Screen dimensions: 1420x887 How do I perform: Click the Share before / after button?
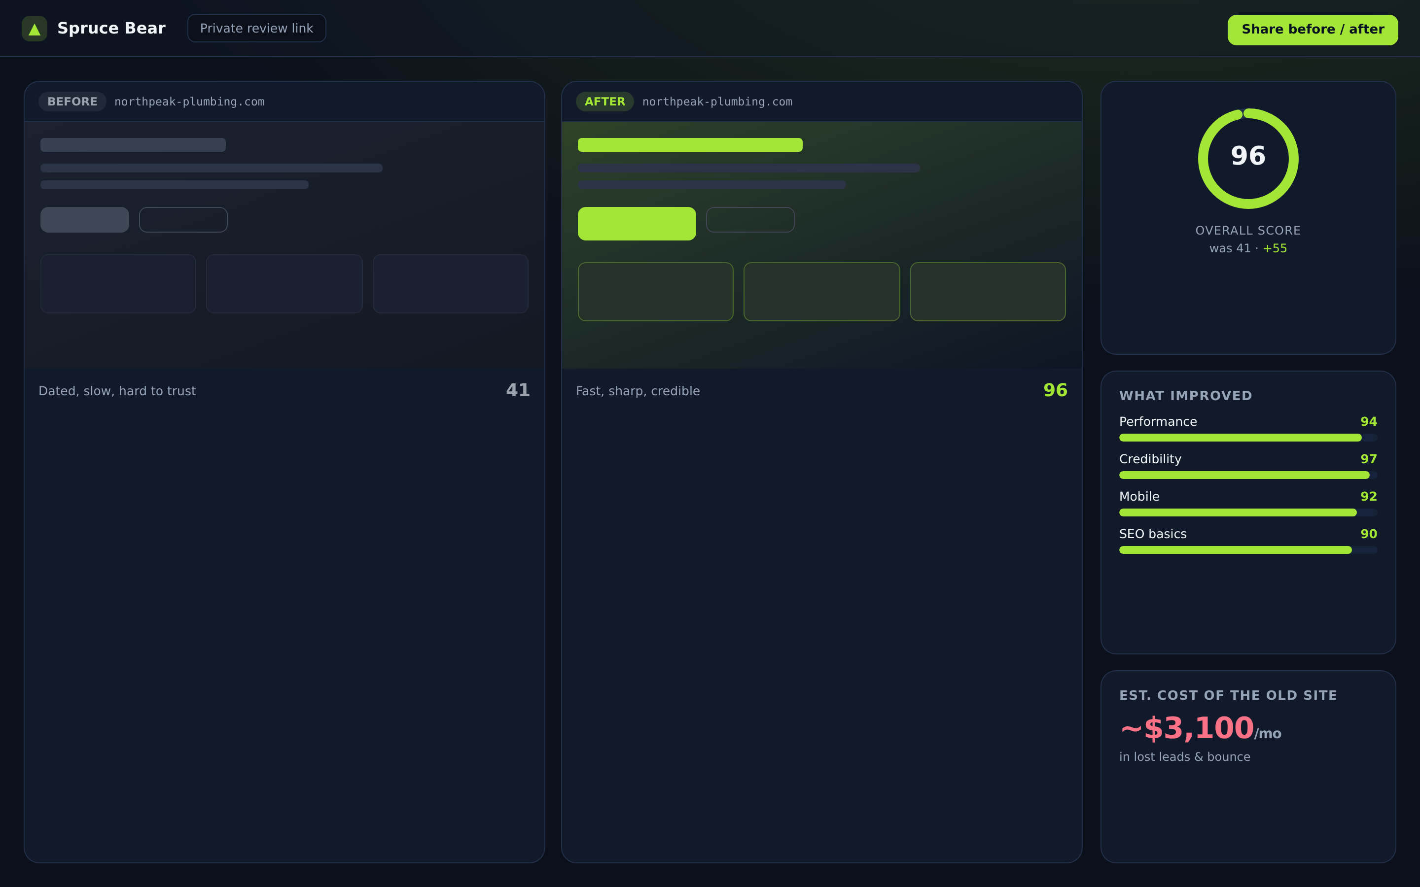pos(1313,30)
